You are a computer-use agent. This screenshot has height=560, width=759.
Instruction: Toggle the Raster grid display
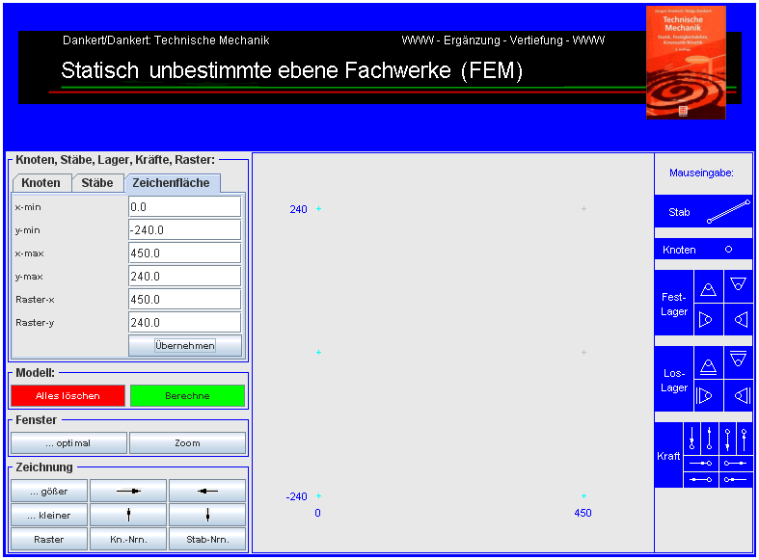49,540
